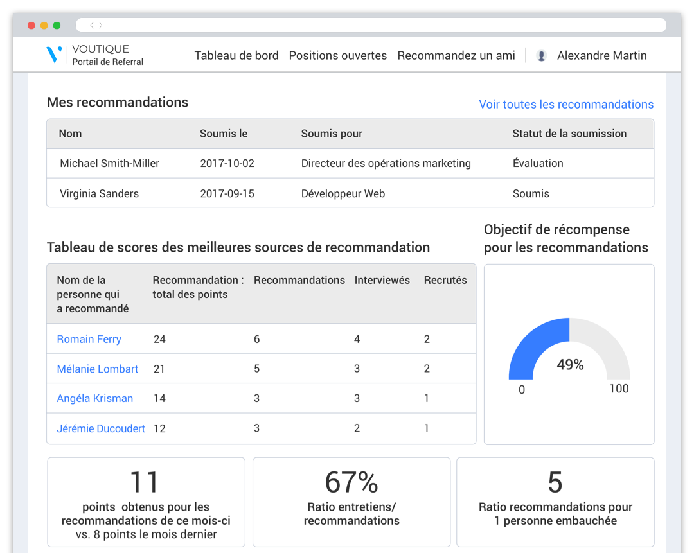Click Voir toutes les recommandations link

tap(566, 105)
